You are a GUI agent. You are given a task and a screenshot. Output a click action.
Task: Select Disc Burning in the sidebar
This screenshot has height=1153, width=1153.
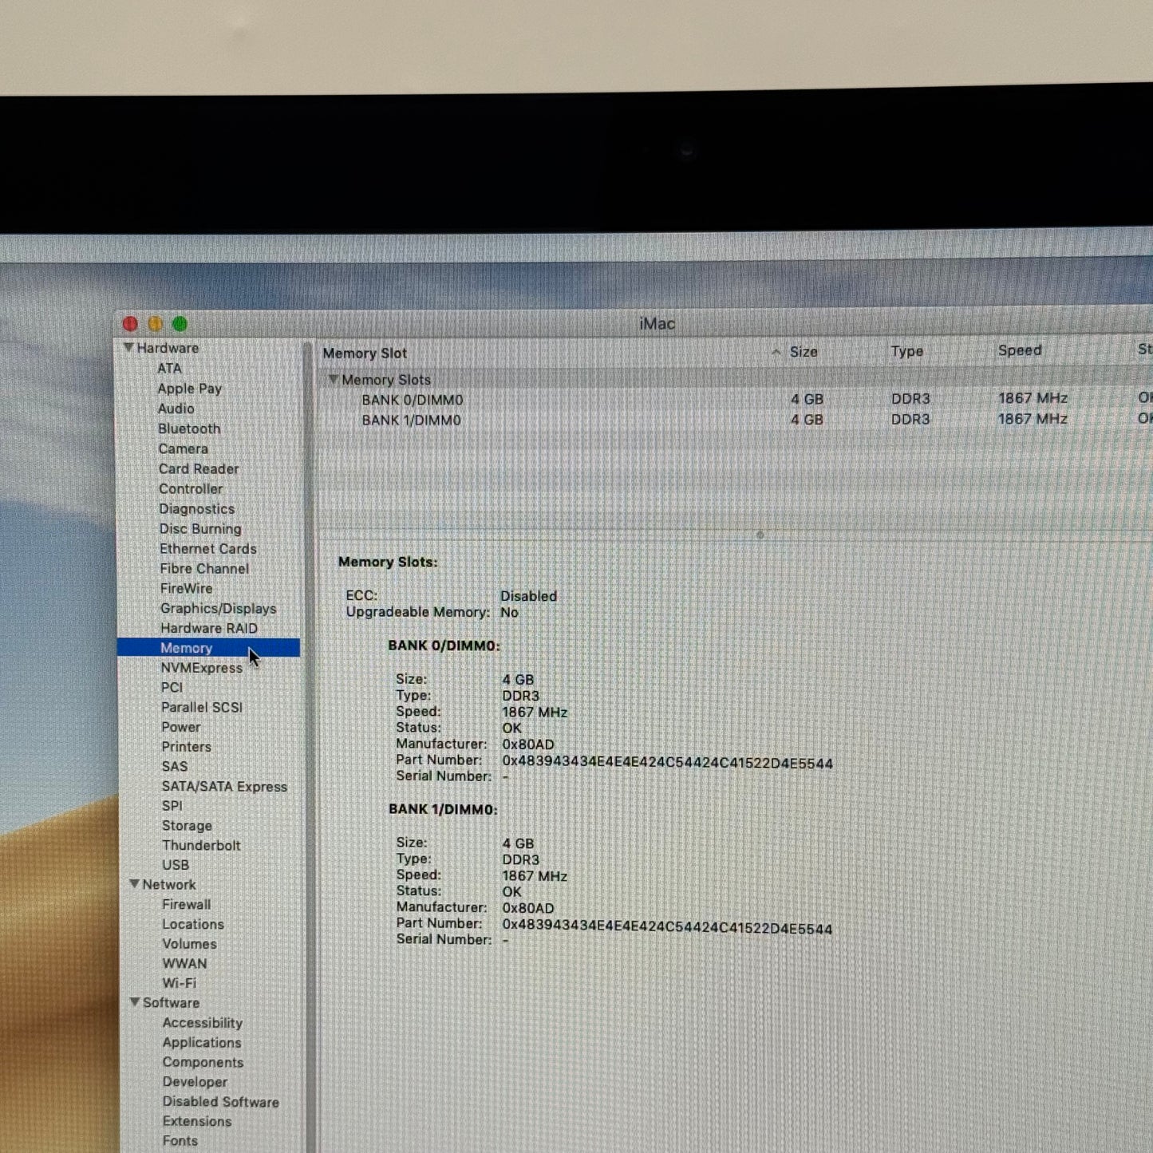[200, 528]
